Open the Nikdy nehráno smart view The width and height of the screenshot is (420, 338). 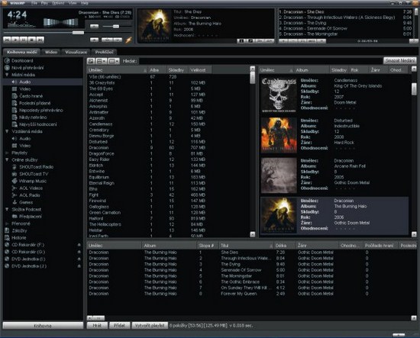[33, 117]
